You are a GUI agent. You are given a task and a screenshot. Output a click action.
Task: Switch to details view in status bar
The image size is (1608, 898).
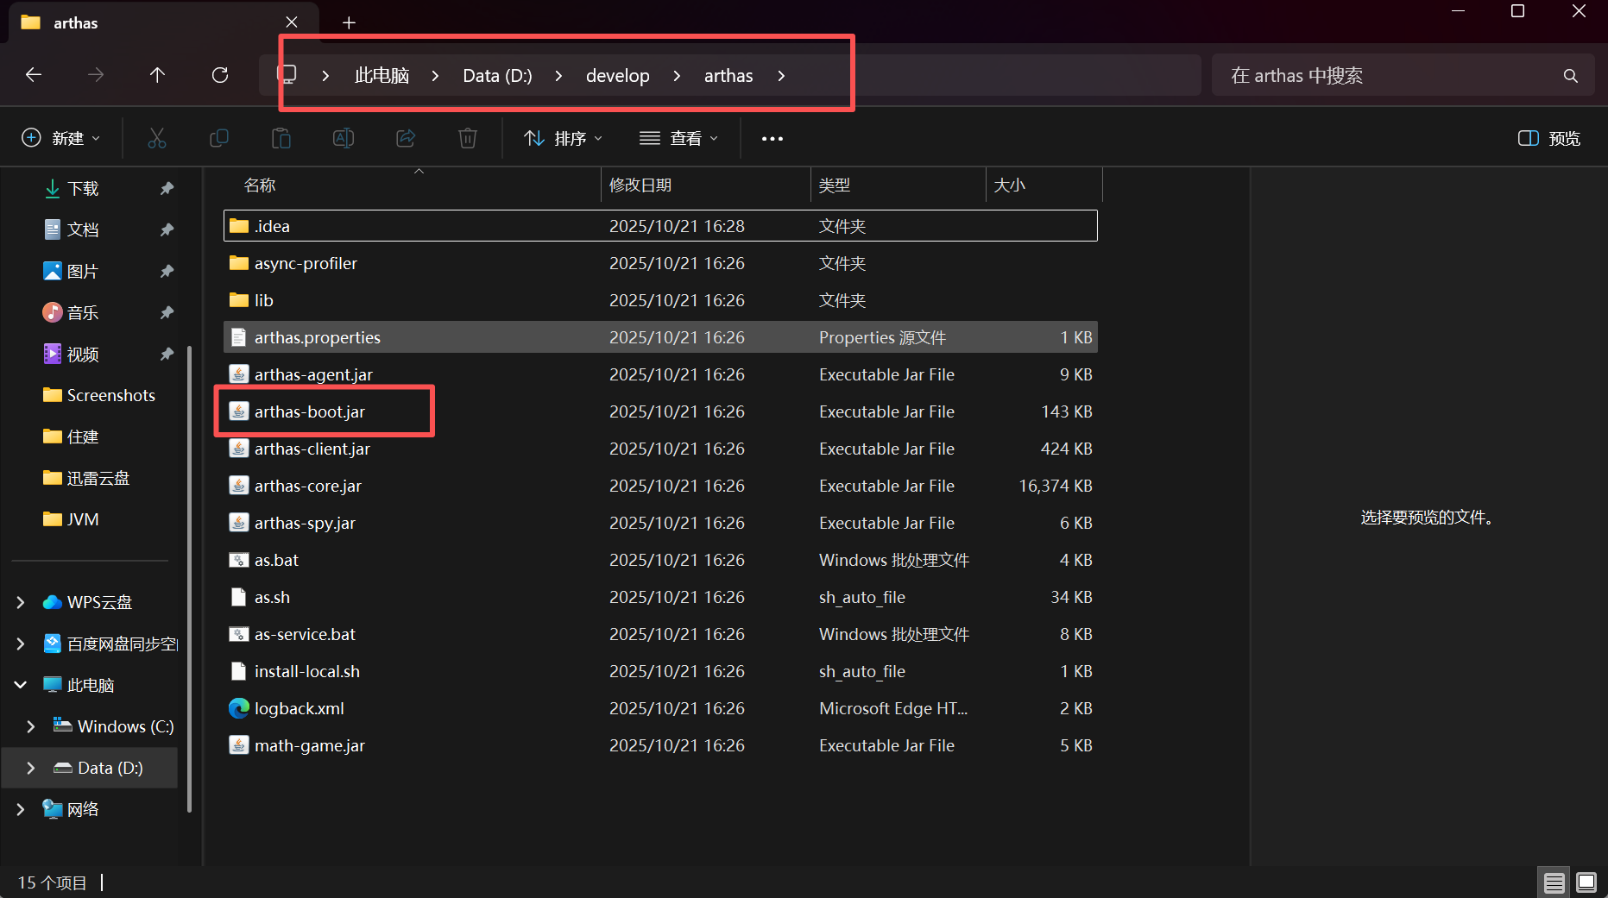[x=1554, y=882]
